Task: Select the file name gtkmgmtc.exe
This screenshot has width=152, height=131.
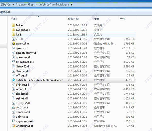Action: click(x=25, y=62)
